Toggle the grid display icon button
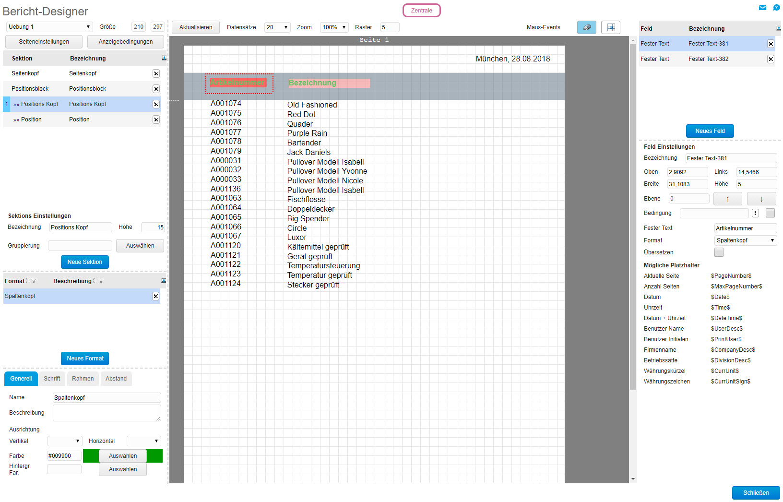The width and height of the screenshot is (783, 502). point(611,27)
